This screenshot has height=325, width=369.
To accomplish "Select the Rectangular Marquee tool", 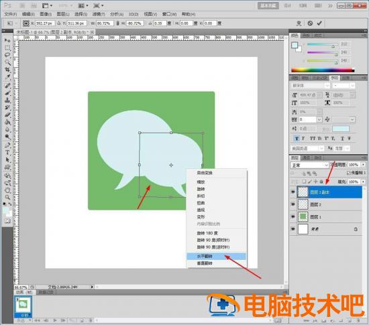I will tap(7, 48).
